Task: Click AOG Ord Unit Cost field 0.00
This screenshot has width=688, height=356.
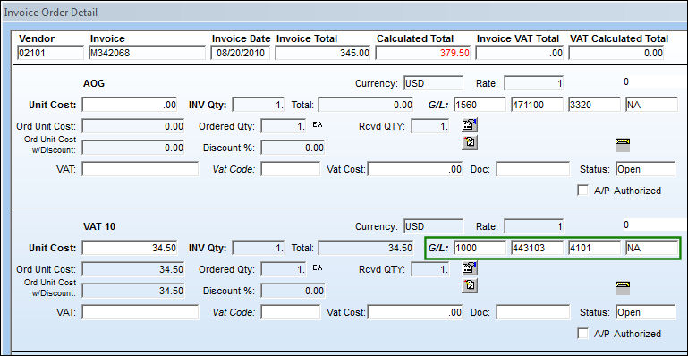Action: pyautogui.click(x=133, y=126)
